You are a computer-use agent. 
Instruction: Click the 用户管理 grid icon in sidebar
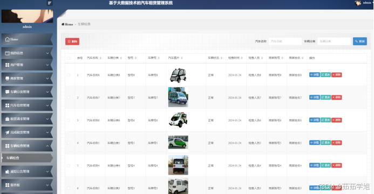[x=8, y=65]
